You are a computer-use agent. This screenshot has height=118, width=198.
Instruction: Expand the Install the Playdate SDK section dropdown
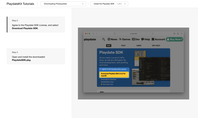tap(109, 4)
